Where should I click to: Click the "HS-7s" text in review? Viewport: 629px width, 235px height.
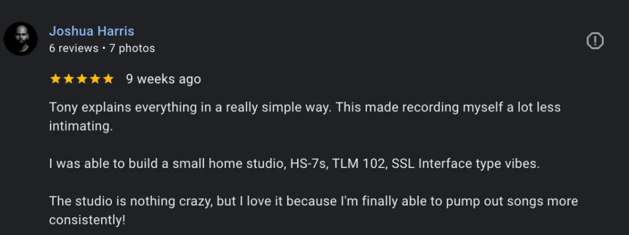(308, 163)
